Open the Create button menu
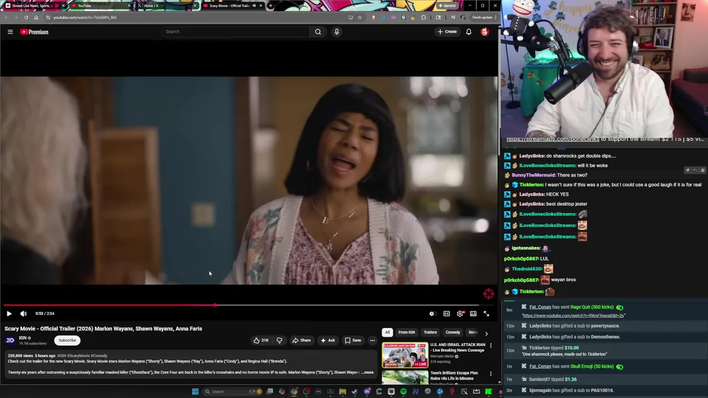Image resolution: width=708 pixels, height=398 pixels. [x=447, y=32]
